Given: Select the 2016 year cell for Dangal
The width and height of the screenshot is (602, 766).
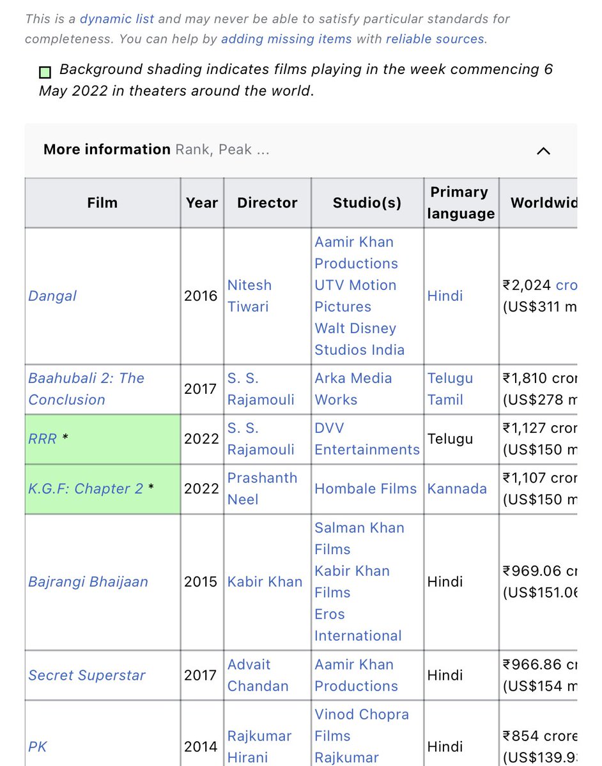Looking at the screenshot, I should coord(201,296).
